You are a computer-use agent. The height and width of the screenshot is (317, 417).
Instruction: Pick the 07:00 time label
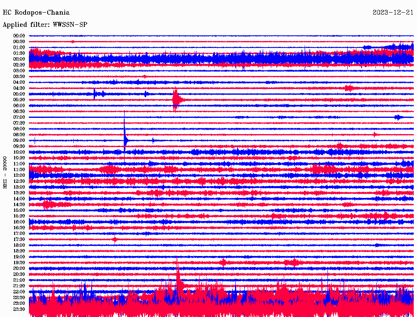click(x=19, y=117)
